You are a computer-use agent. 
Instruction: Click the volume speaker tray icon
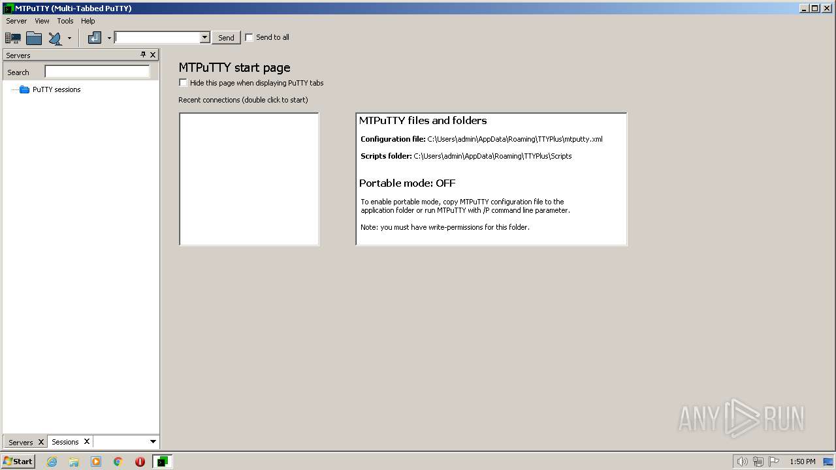tap(742, 462)
